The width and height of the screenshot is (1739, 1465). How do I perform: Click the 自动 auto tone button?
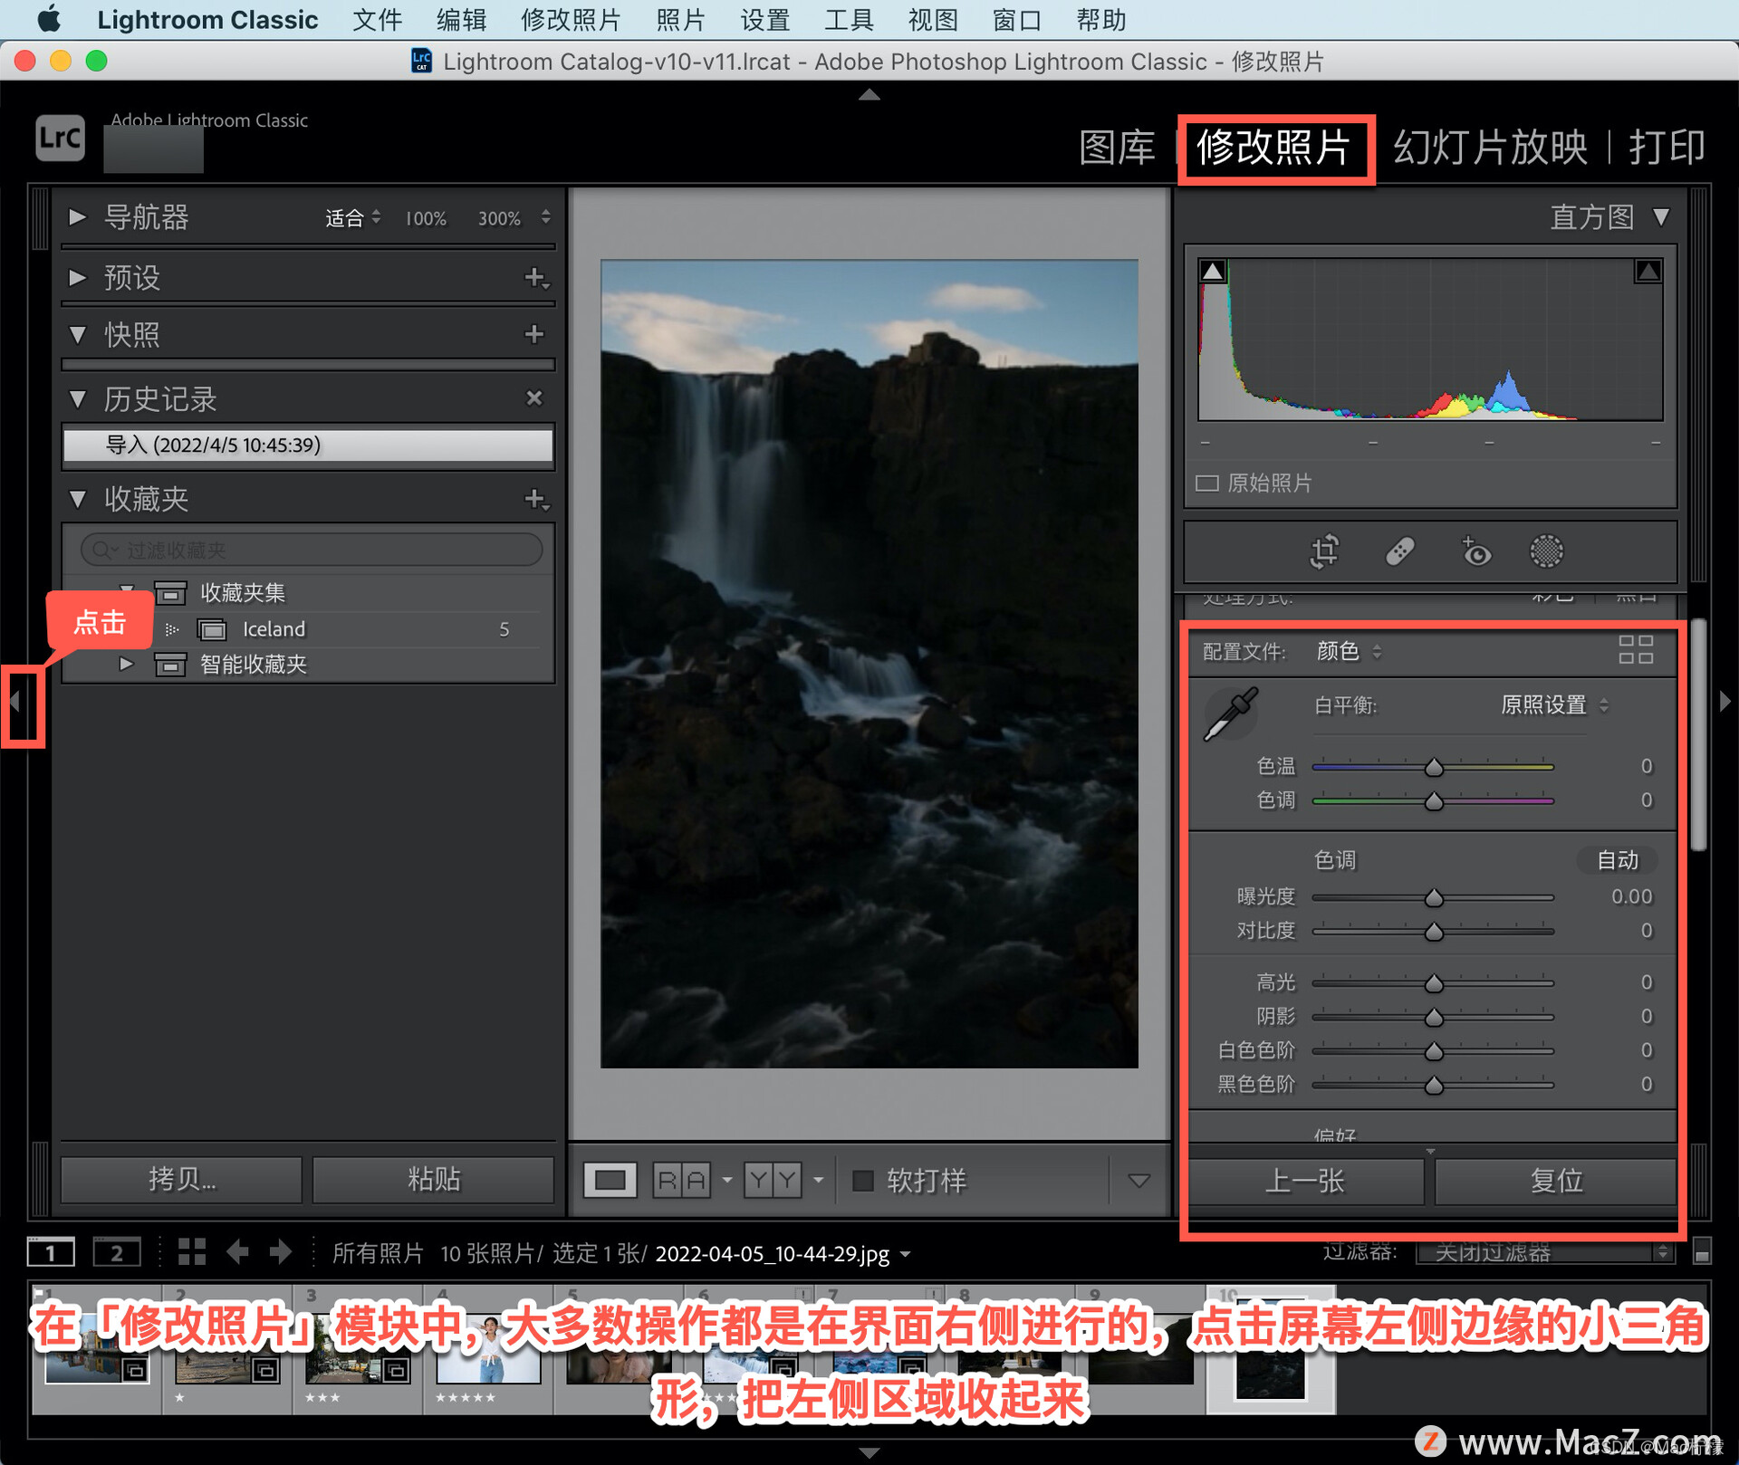pos(1617,859)
